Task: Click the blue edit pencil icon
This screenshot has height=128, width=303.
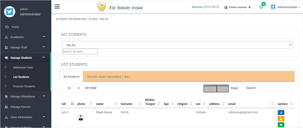Action: pyautogui.click(x=281, y=113)
